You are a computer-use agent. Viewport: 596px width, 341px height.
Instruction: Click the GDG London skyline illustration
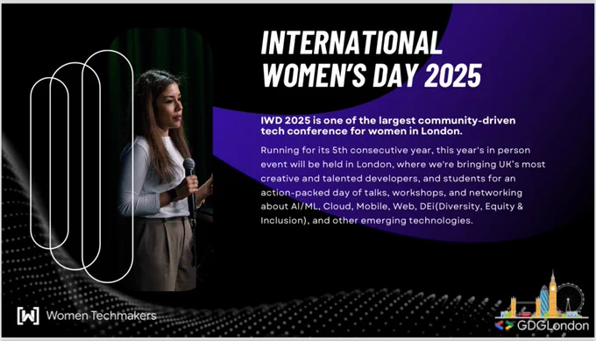tap(543, 295)
